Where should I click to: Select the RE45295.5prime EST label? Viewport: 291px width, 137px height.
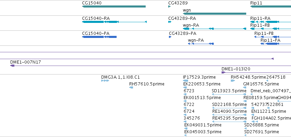coord(229,118)
